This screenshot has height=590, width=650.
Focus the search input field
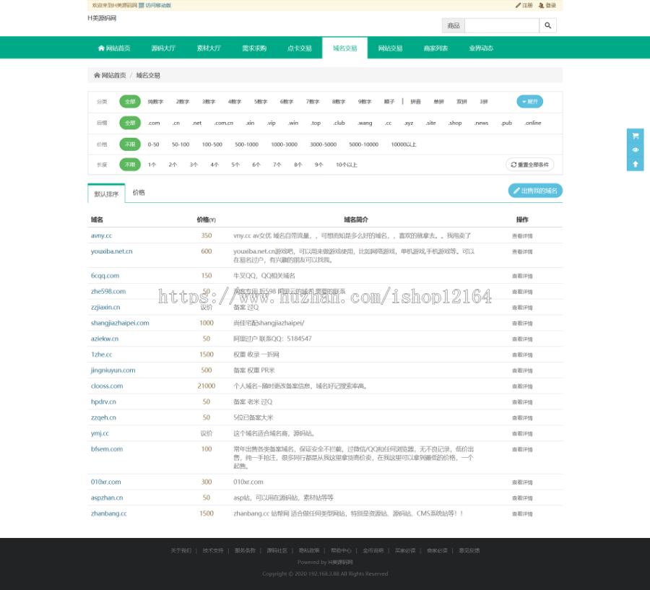(502, 25)
